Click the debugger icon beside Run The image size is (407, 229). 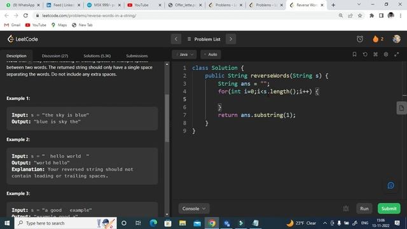click(x=346, y=209)
